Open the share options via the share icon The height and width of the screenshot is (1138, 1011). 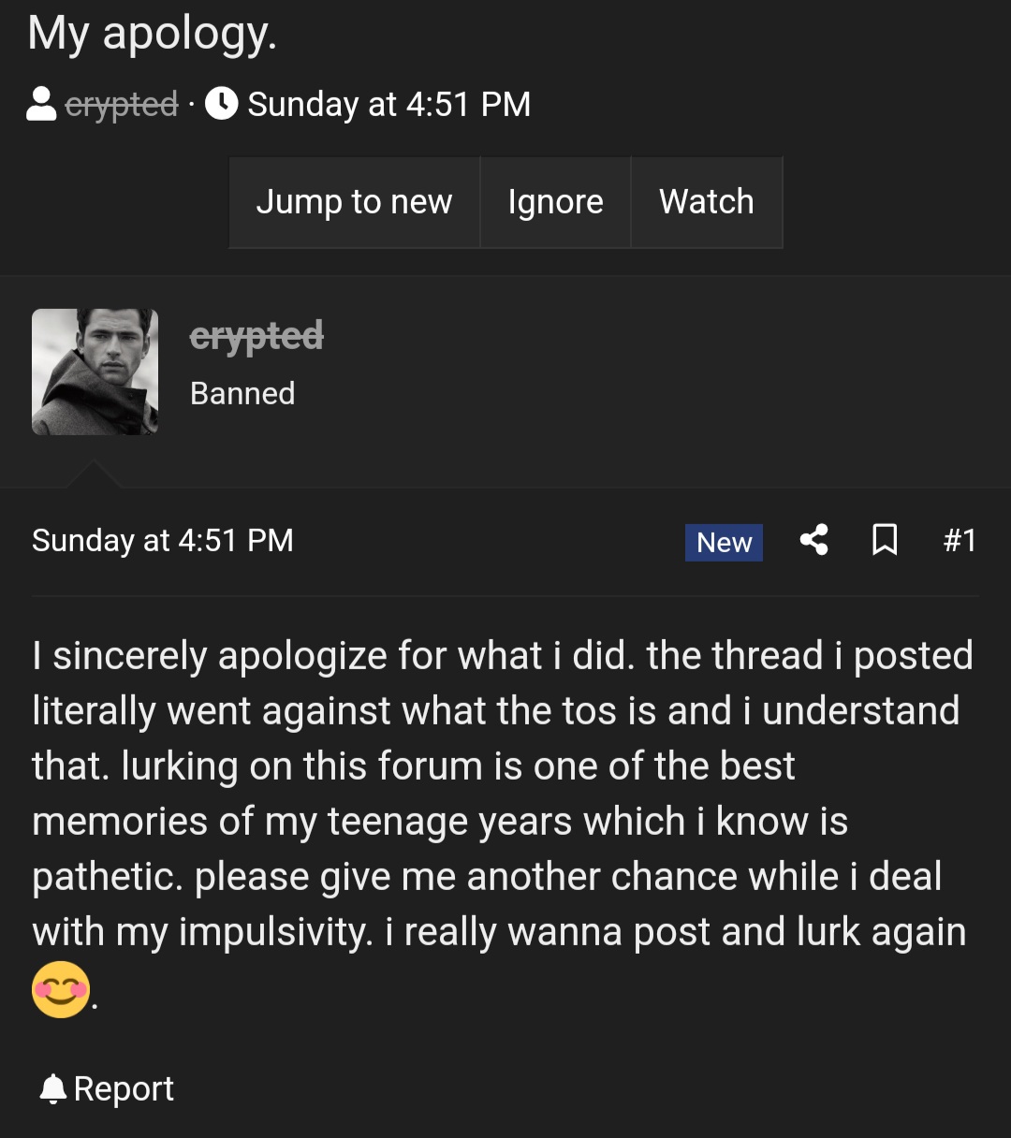(814, 540)
